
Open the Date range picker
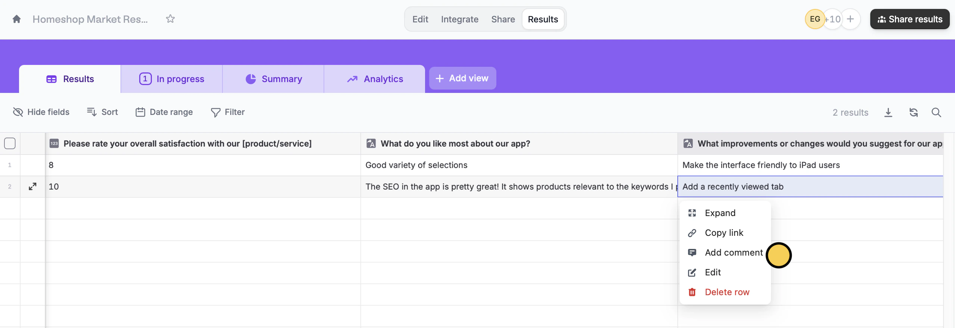click(164, 112)
